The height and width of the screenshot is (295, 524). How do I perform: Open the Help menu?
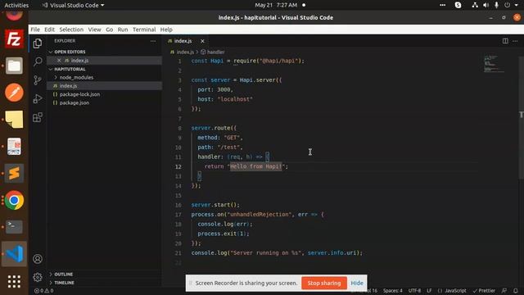tap(166, 29)
